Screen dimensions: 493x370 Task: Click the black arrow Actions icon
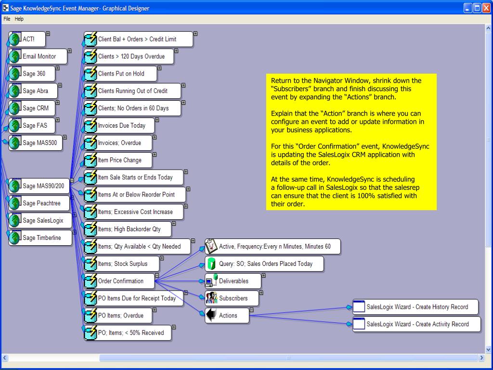[x=211, y=315]
